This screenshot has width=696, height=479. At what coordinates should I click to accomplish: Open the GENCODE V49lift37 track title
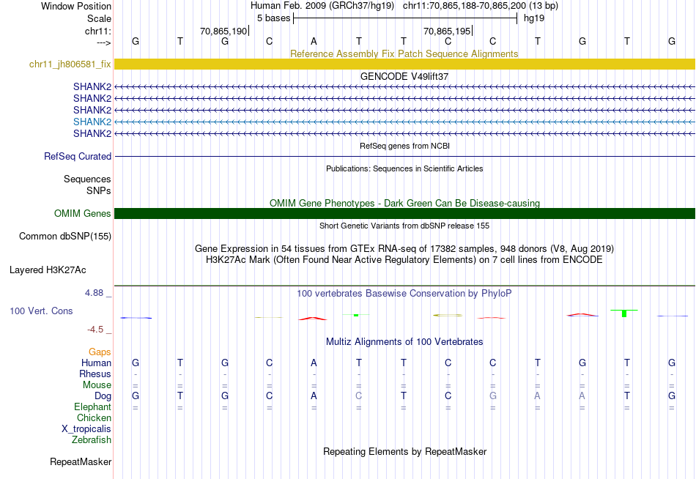(x=404, y=76)
